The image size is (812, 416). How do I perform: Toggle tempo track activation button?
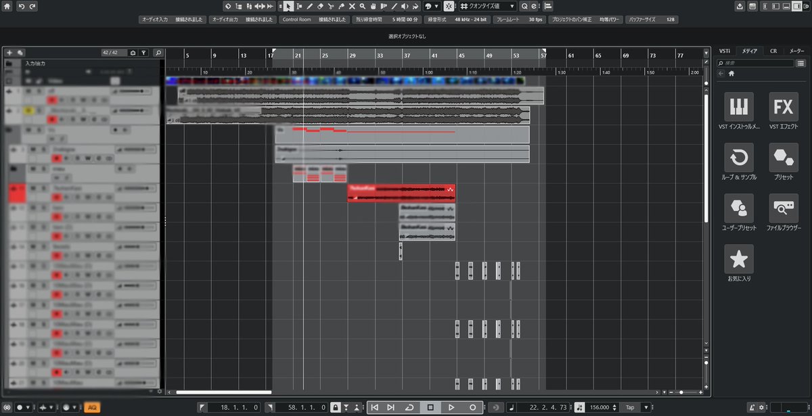coord(579,408)
